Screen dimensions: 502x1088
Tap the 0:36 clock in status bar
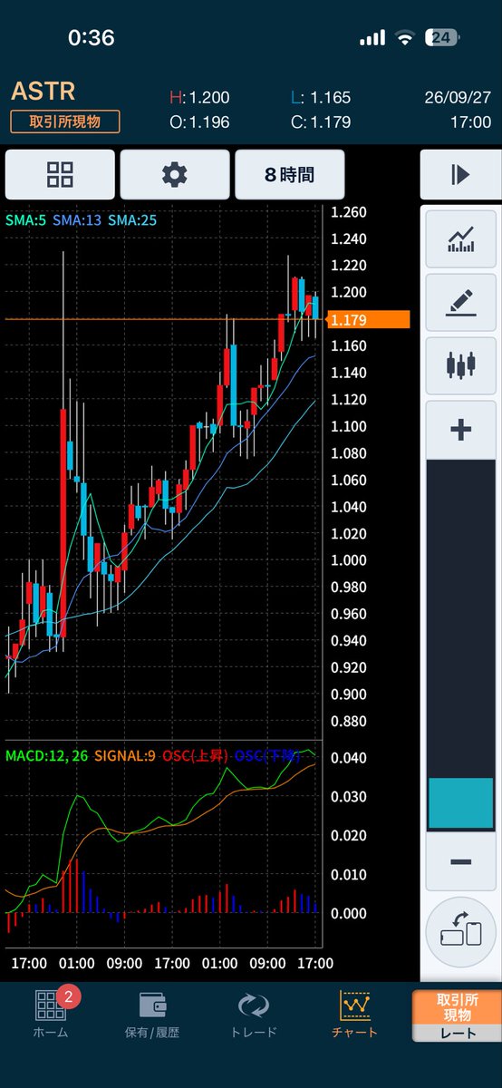92,37
